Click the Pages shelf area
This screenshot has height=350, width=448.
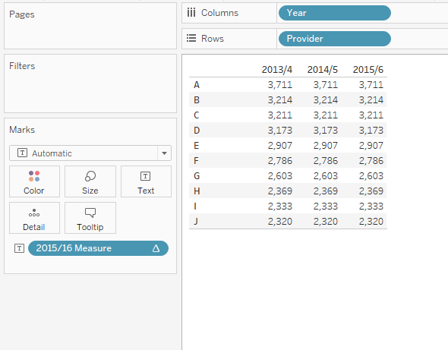click(x=90, y=26)
